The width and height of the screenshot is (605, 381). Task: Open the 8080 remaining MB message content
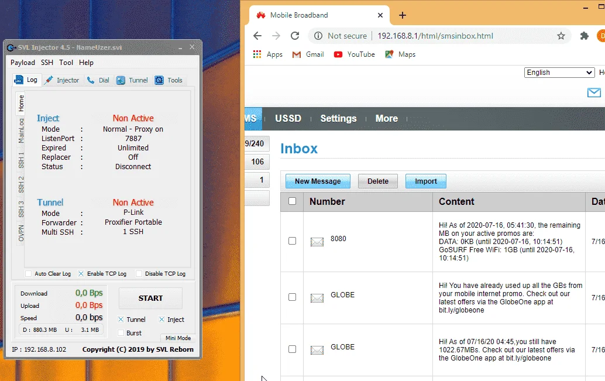[x=509, y=241]
